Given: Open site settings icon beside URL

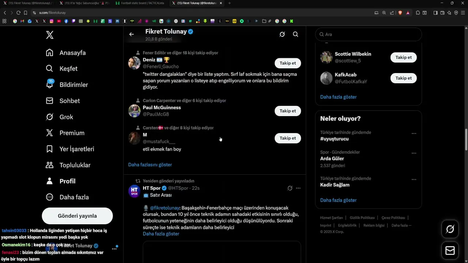Looking at the screenshot, I should coord(34,13).
